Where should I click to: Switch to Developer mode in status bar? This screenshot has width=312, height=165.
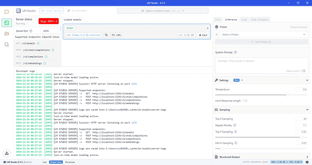70,162
